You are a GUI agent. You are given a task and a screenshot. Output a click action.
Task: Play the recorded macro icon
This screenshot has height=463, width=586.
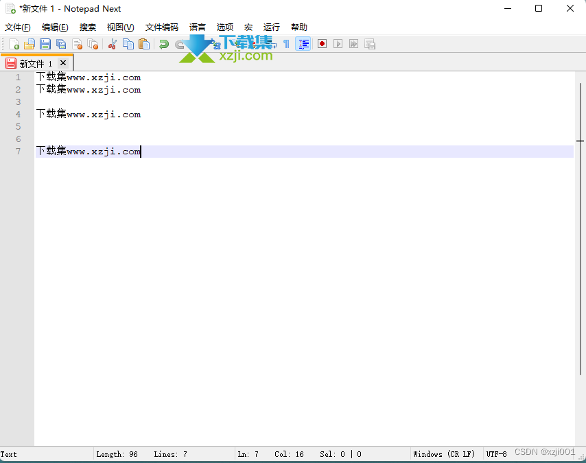338,44
